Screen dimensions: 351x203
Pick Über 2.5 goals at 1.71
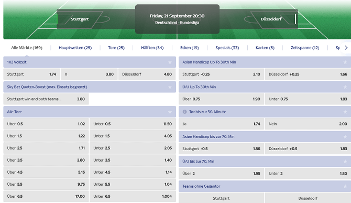46,148
